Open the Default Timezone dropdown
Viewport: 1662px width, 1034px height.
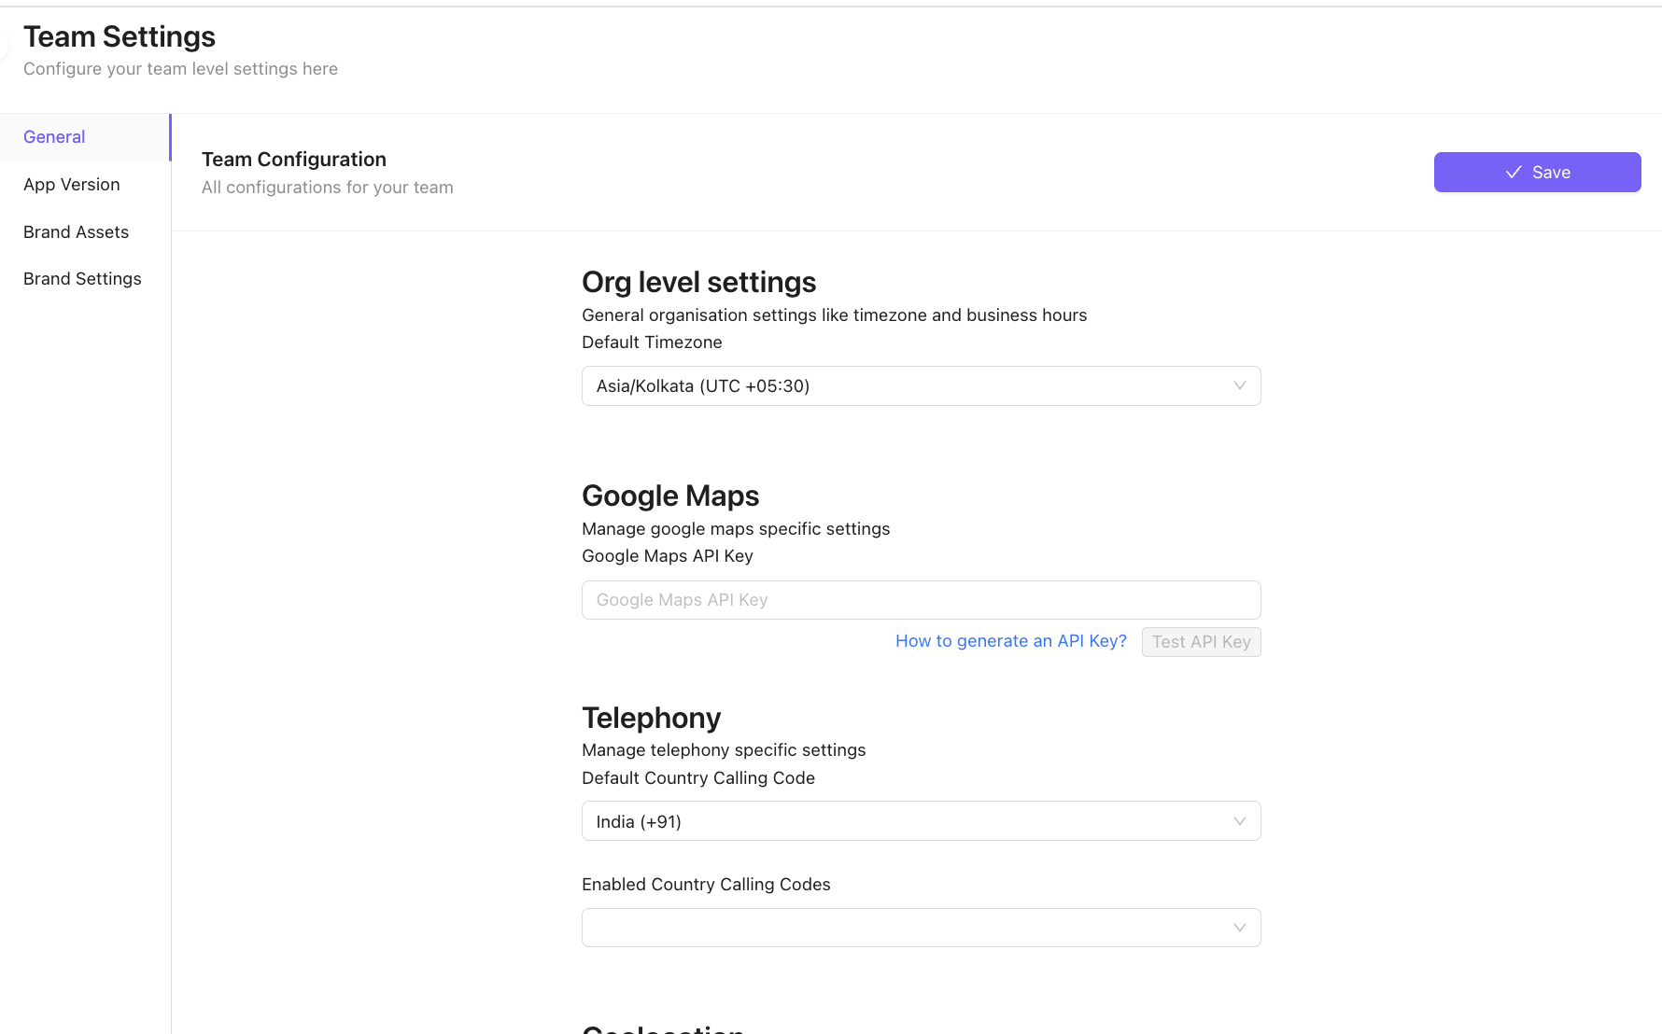[921, 386]
